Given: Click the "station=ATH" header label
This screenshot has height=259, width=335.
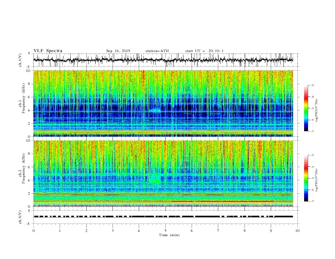Looking at the screenshot, I should (157, 51).
